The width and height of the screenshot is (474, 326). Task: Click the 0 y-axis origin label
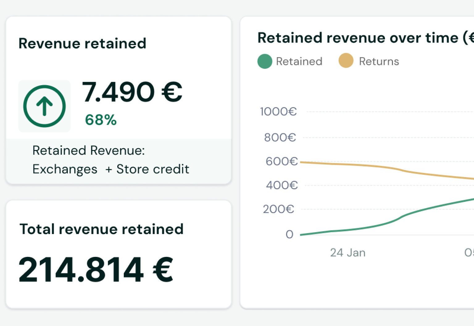click(289, 235)
